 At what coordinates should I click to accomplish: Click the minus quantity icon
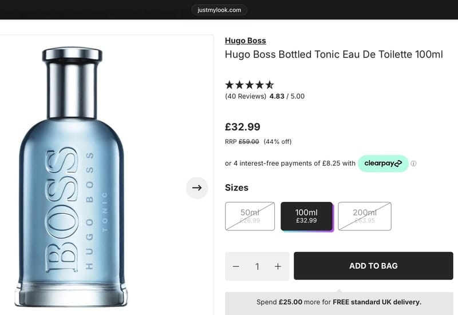click(236, 266)
